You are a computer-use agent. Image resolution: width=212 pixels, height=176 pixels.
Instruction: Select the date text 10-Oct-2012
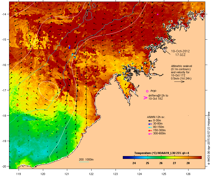[180, 51]
